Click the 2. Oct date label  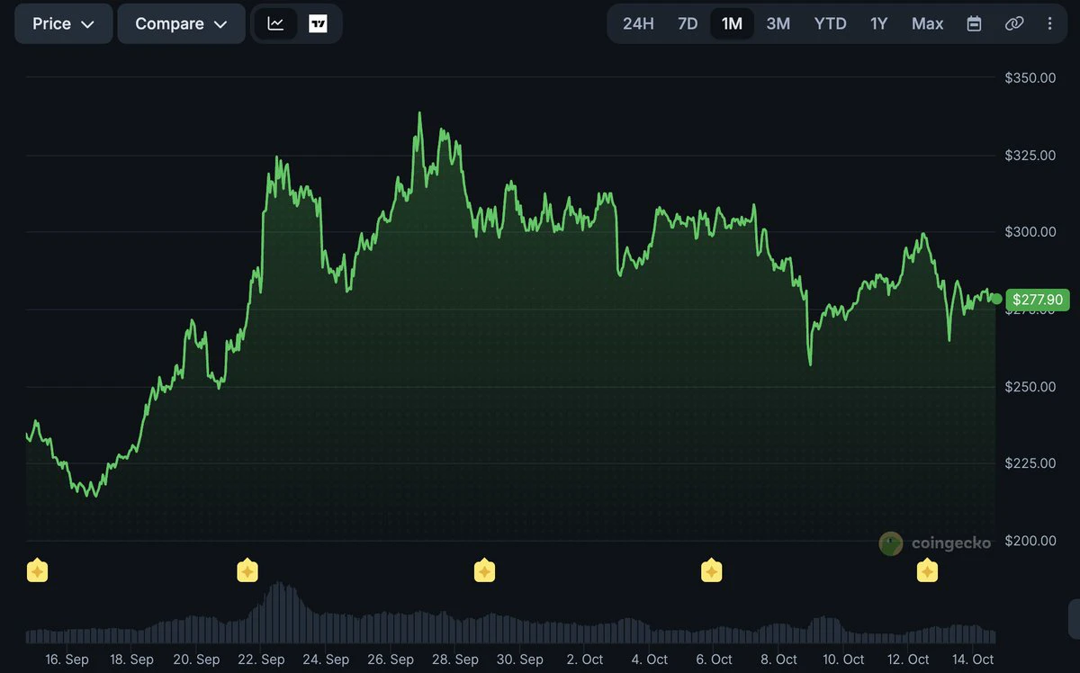pyautogui.click(x=586, y=660)
